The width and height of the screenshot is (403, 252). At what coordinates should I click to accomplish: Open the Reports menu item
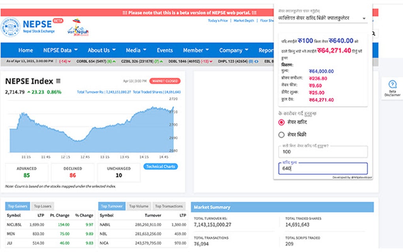pos(266,50)
